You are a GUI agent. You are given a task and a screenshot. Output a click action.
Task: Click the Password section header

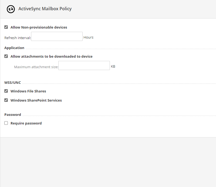pos(13,115)
